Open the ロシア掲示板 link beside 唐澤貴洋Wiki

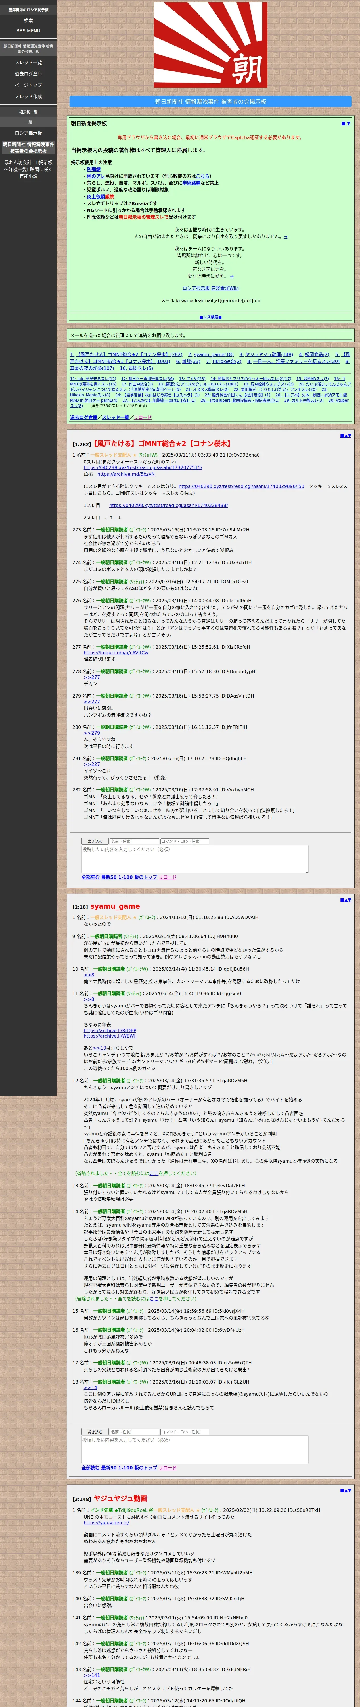coord(196,288)
